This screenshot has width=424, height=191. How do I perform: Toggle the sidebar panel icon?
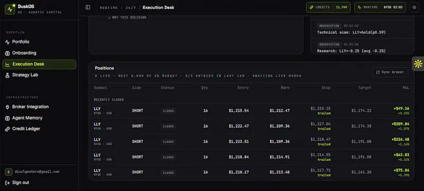[x=88, y=7]
